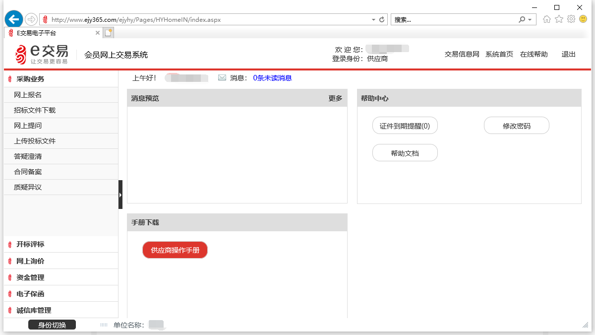Screen dimensions: 595x335
Task: Click the browser forward arrow
Action: pos(31,19)
